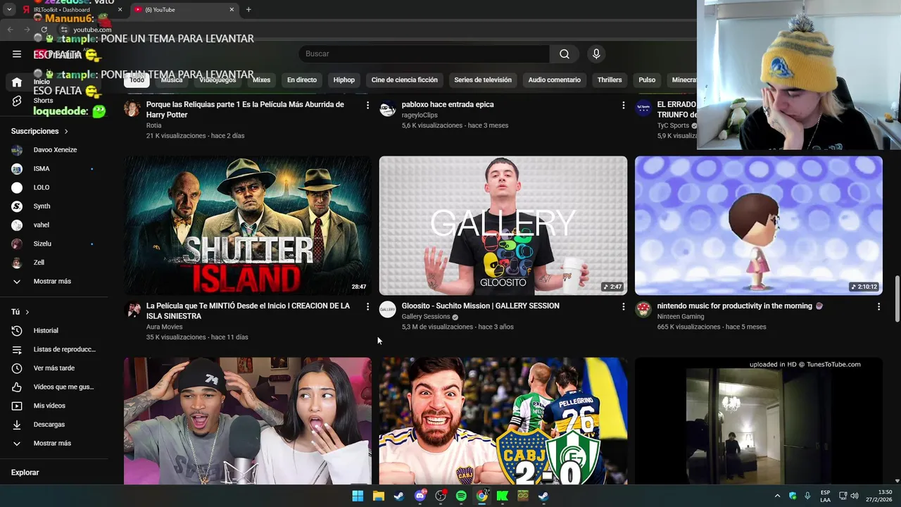Open Zell subscription channel

pyautogui.click(x=53, y=263)
